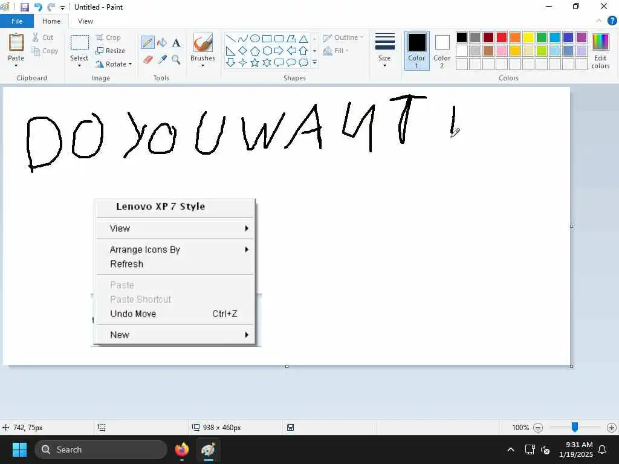
Task: Select the Fill with color bucket tool
Action: tap(162, 42)
